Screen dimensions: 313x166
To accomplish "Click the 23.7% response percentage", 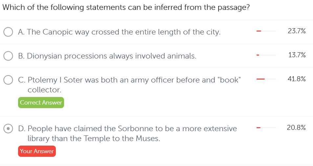I will coord(297,31).
